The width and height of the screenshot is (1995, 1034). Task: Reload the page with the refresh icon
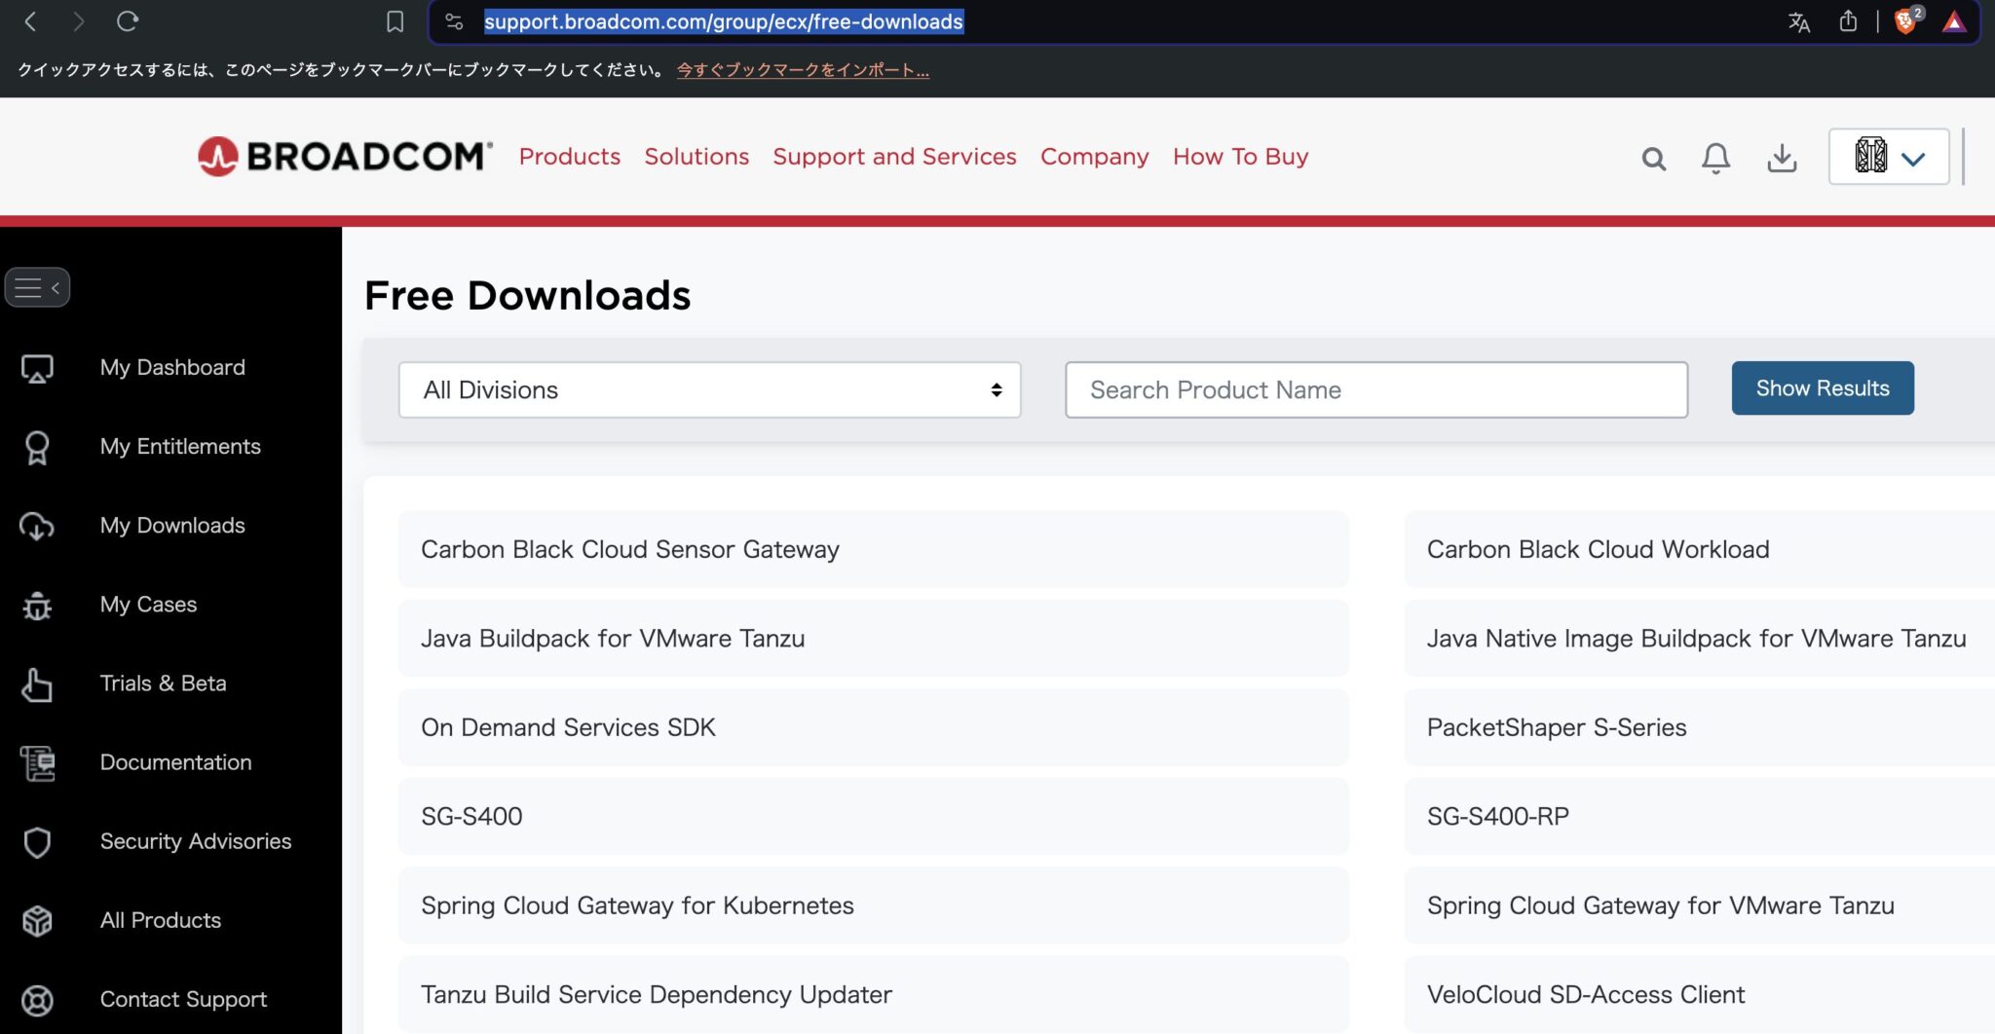click(128, 21)
